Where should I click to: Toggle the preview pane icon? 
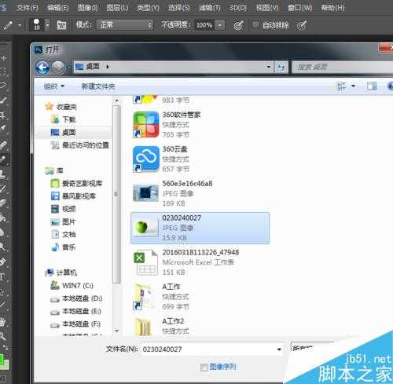(x=372, y=86)
